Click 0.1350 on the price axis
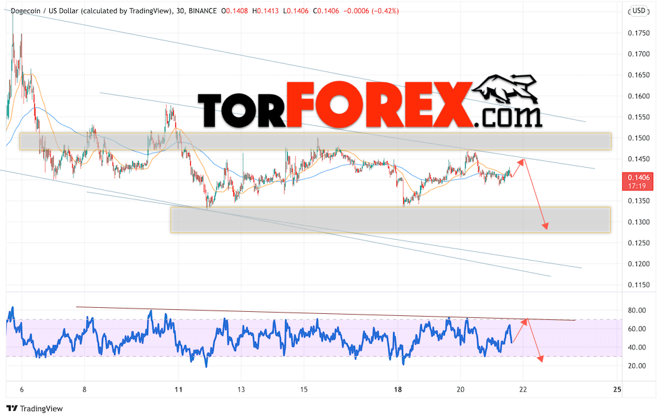This screenshot has width=662, height=419. (x=638, y=201)
